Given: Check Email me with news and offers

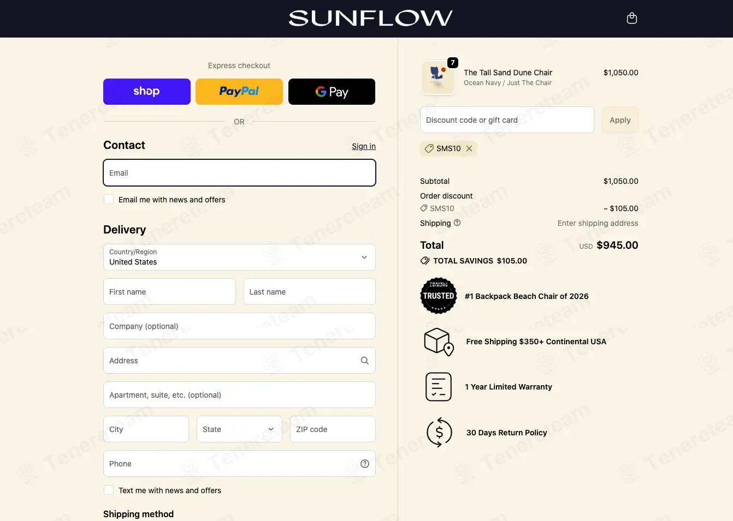Looking at the screenshot, I should click(x=109, y=200).
